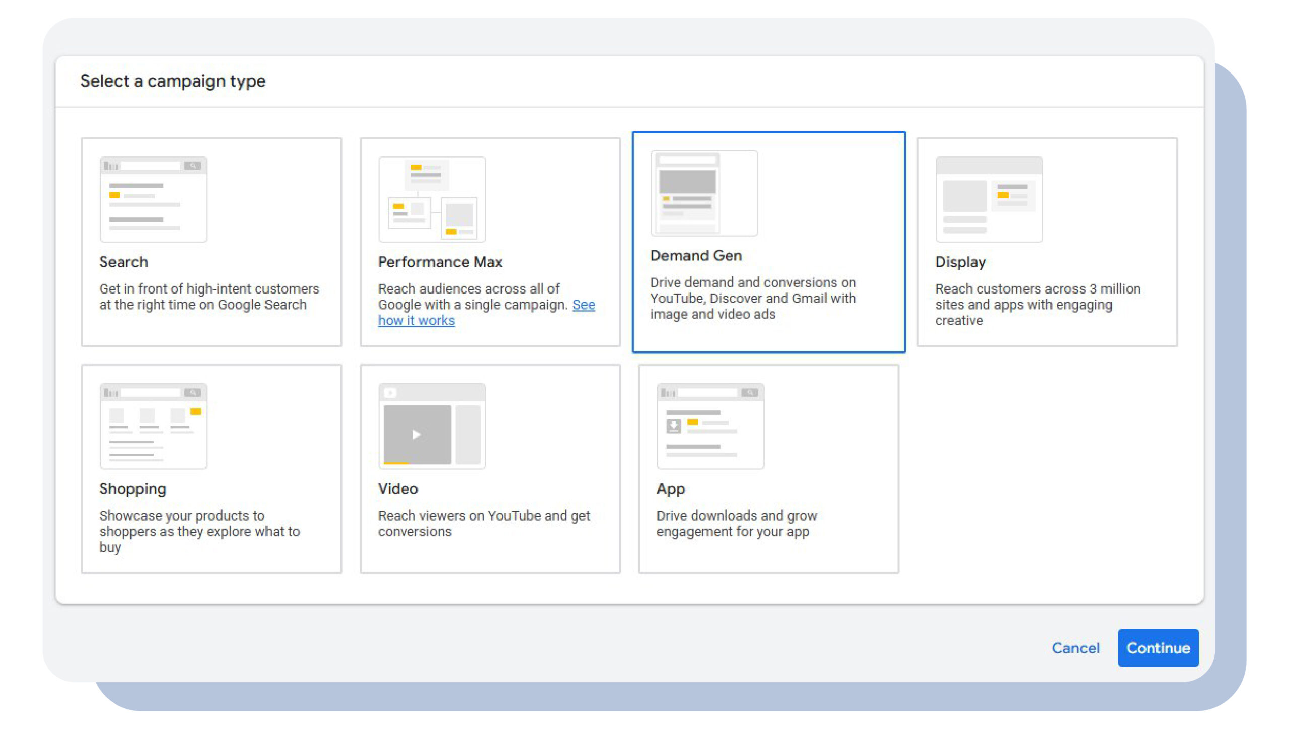This screenshot has height=729, width=1289.
Task: Click 'Reach viewers on YouTube' description
Action: pos(484,524)
